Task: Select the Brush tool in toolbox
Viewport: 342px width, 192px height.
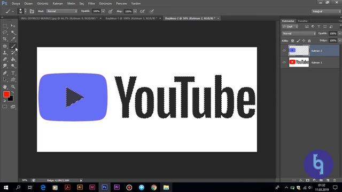Action: pos(13,46)
